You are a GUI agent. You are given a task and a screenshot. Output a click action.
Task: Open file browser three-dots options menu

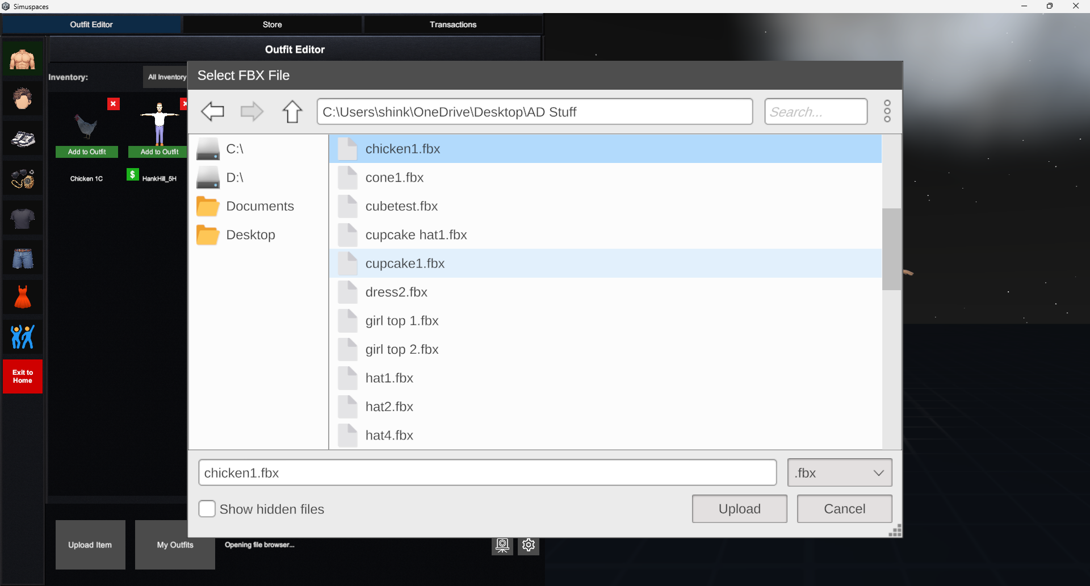coord(887,111)
